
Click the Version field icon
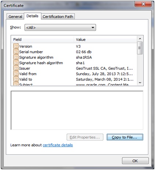click(x=16, y=46)
